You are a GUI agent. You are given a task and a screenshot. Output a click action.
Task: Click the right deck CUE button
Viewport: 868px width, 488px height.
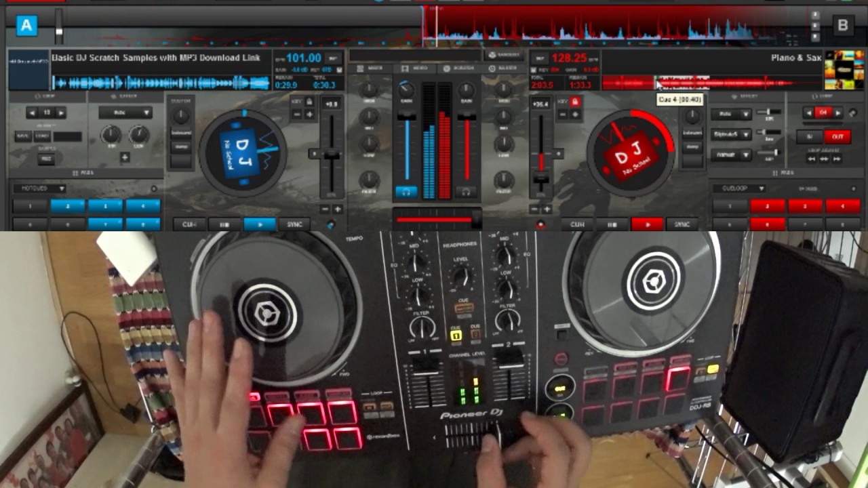tap(577, 224)
